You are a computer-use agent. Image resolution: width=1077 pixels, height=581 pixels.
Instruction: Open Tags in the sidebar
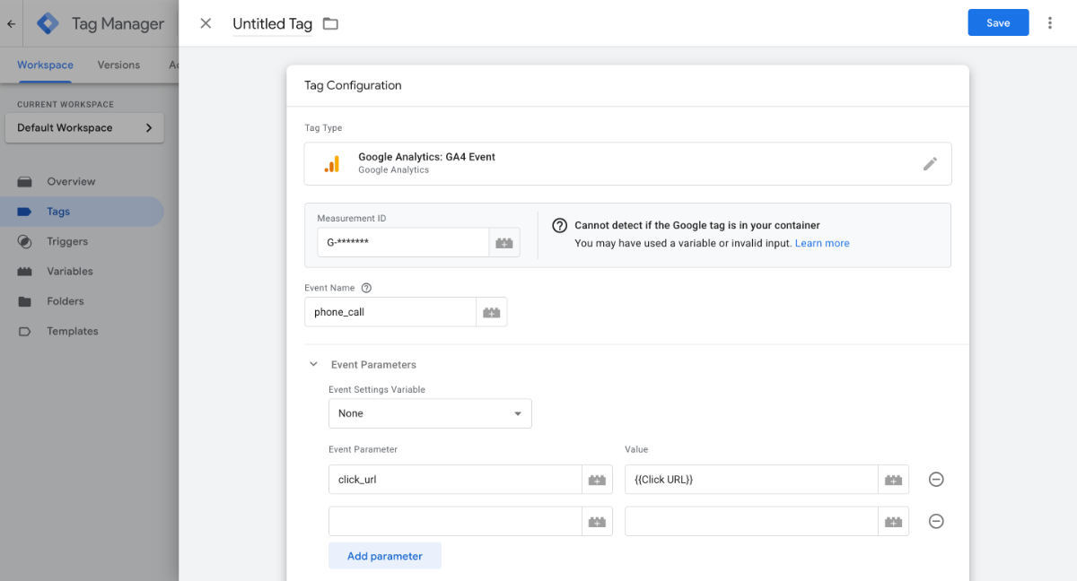pyautogui.click(x=82, y=212)
